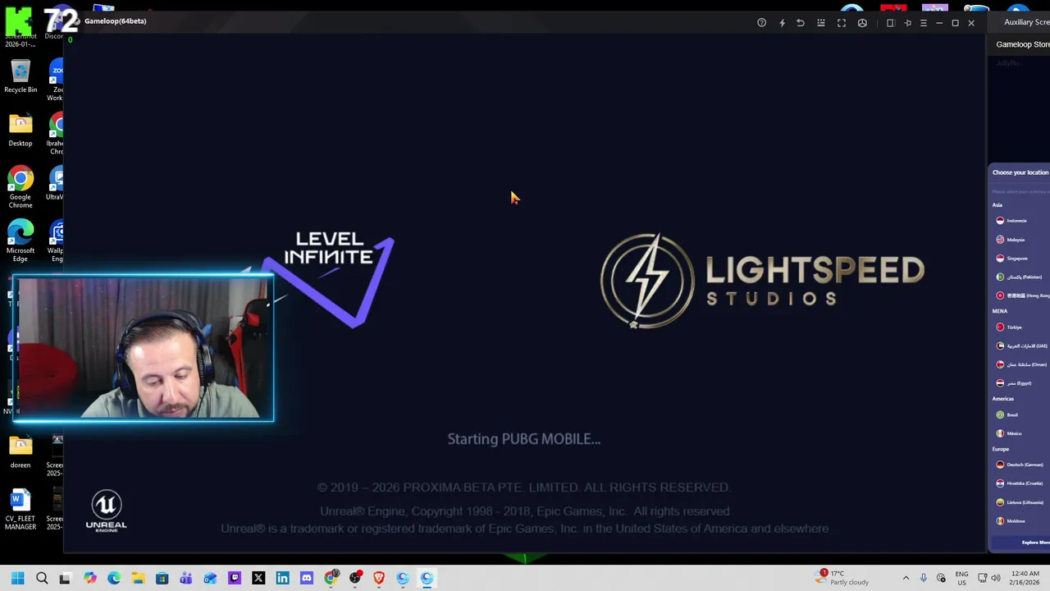Open Twitch from the taskbar
This screenshot has height=591, width=1050.
[x=235, y=578]
